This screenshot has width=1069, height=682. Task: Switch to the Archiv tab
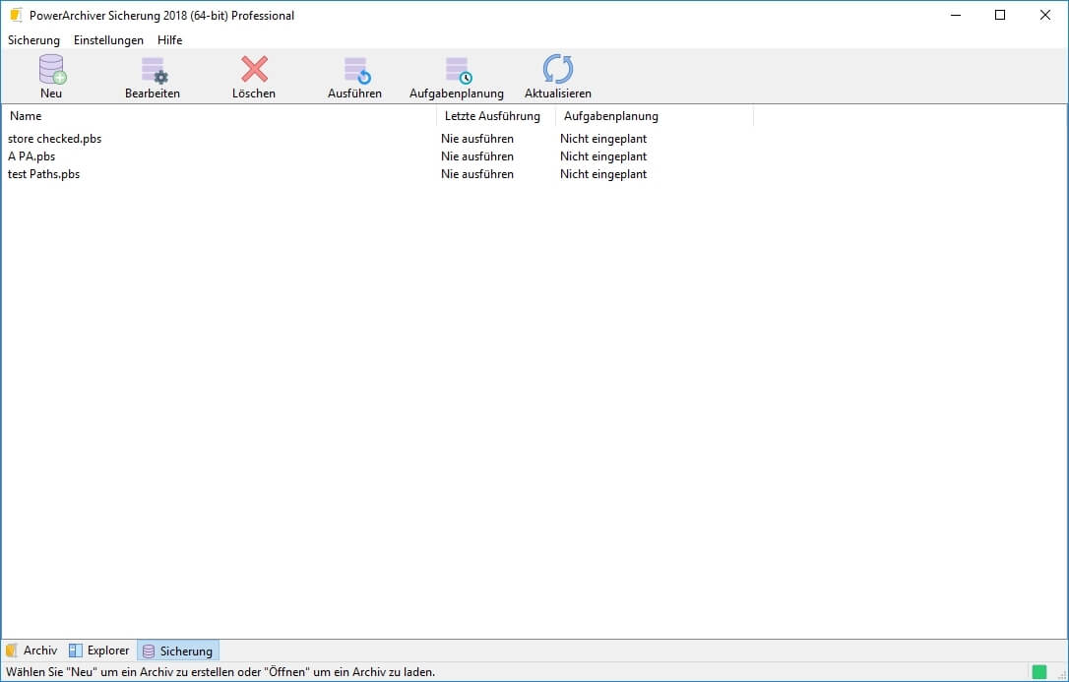point(31,651)
